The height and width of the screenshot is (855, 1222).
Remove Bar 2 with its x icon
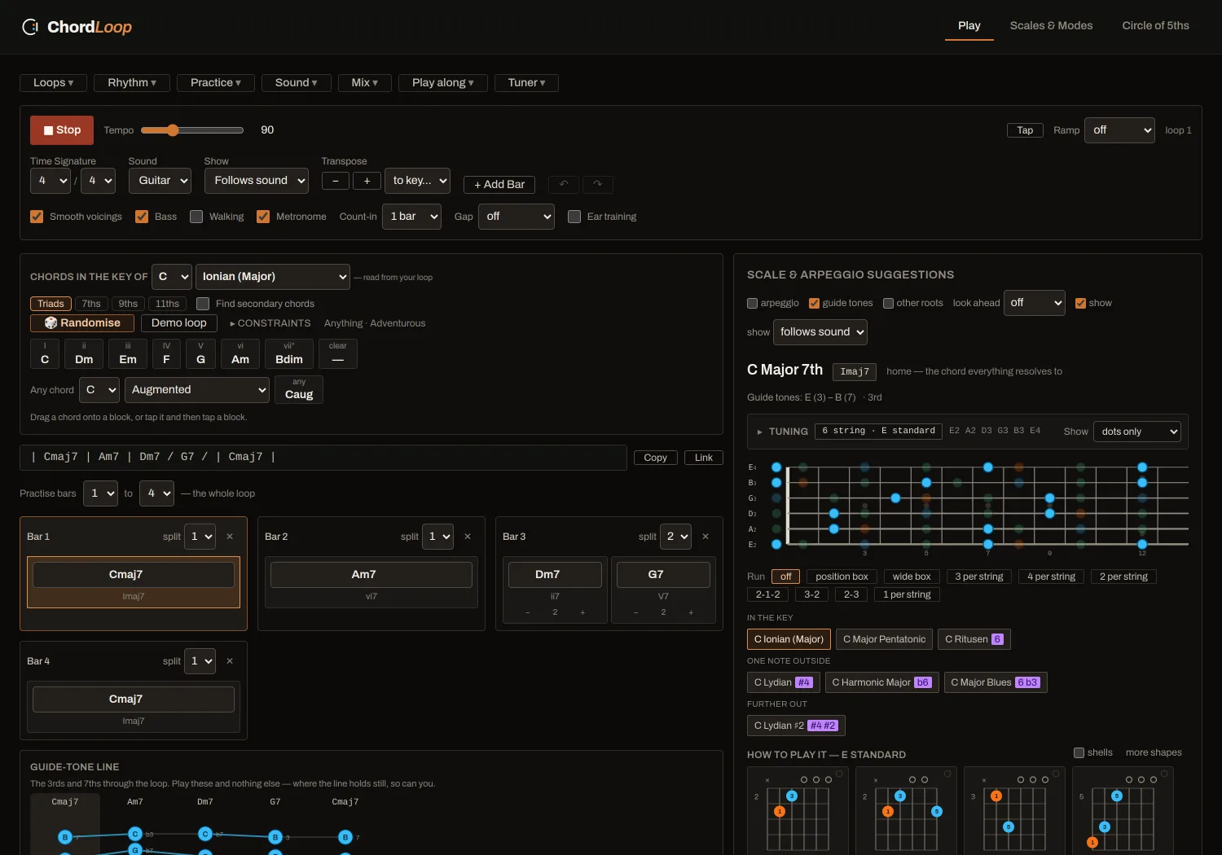468,537
